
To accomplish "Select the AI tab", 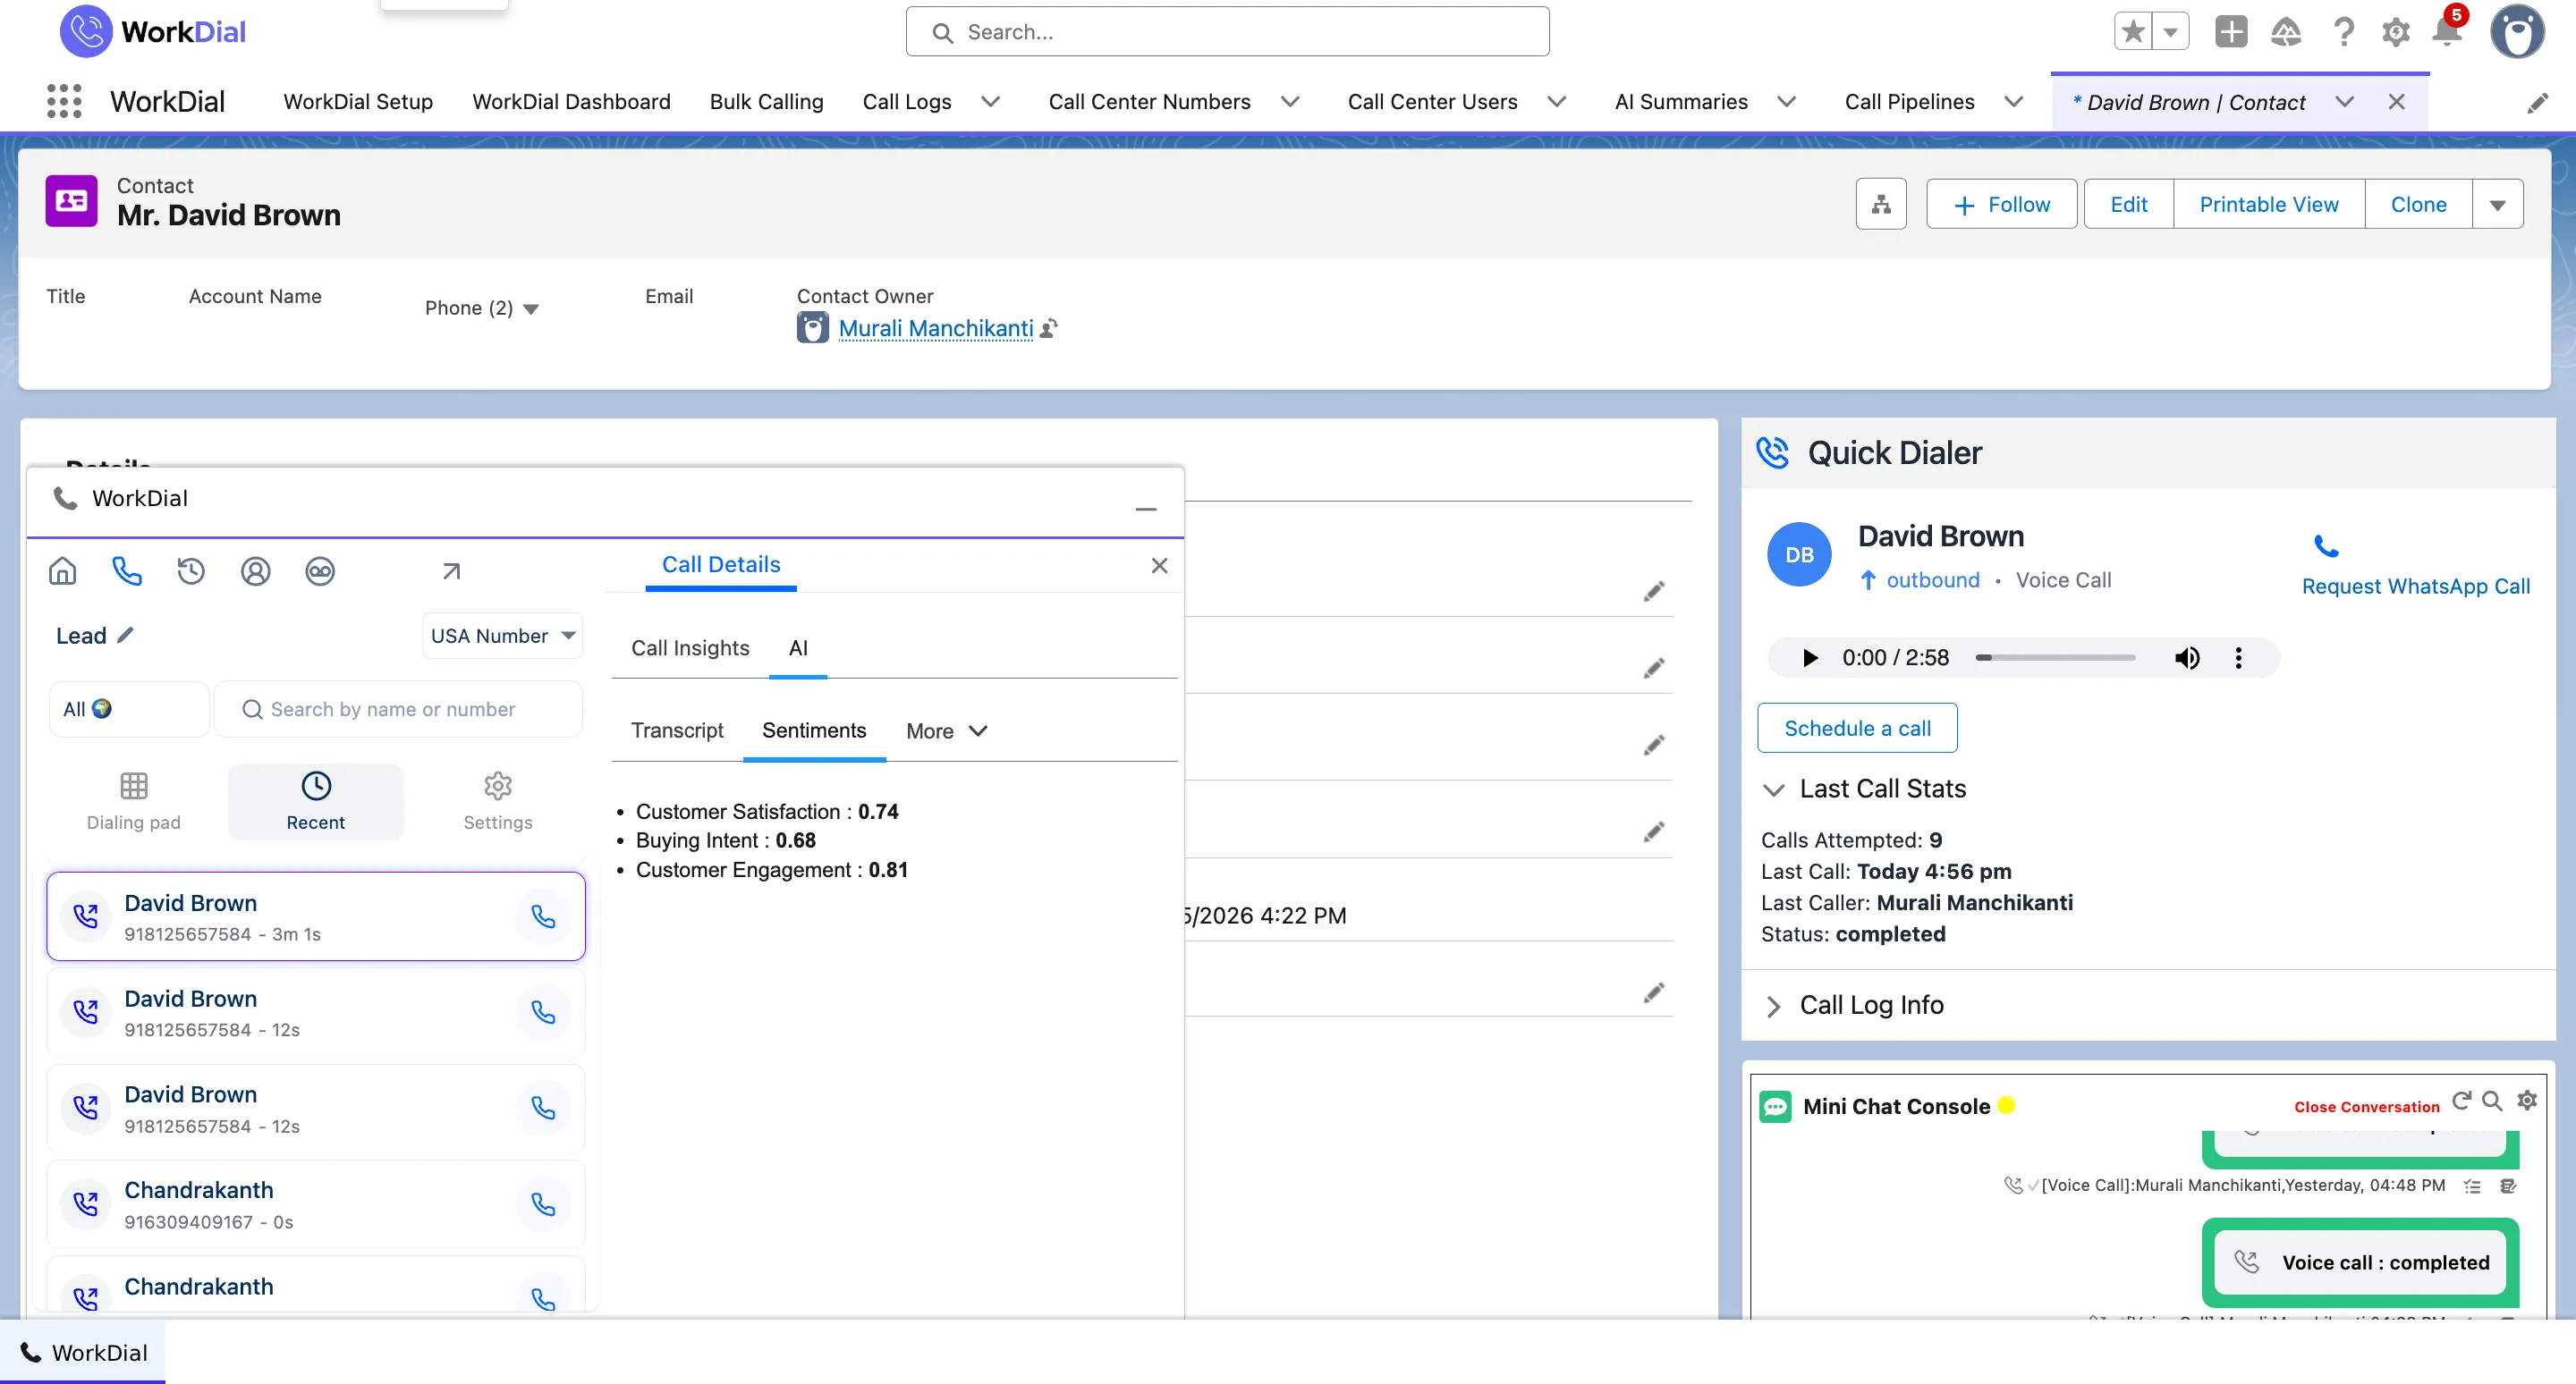I will click(798, 648).
